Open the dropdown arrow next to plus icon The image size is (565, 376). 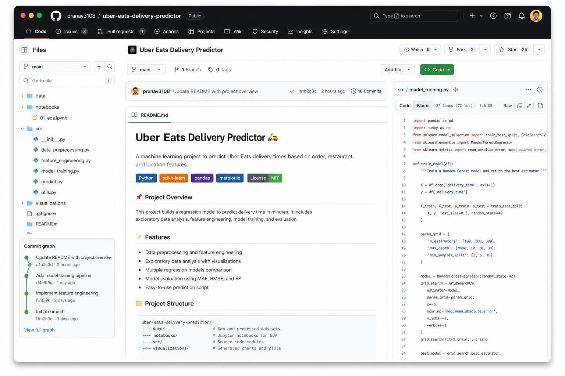pyautogui.click(x=481, y=16)
